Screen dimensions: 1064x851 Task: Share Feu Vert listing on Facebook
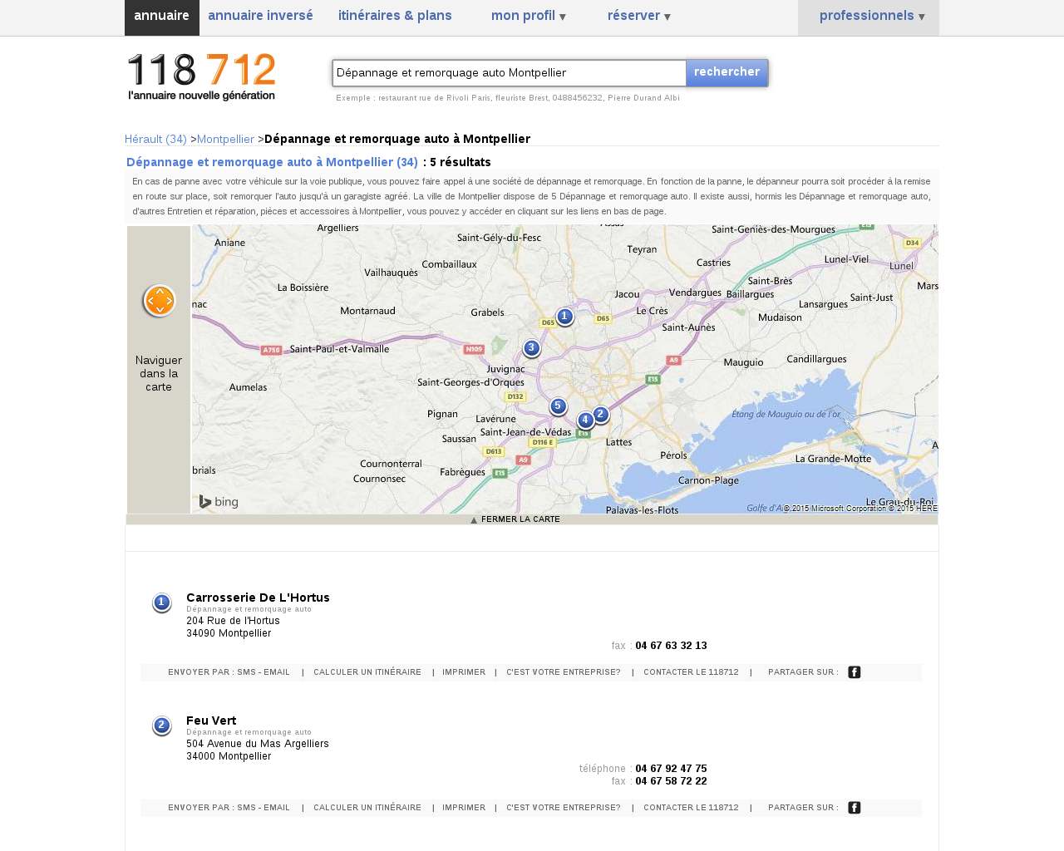[854, 808]
